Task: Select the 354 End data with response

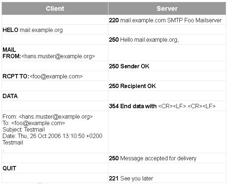Action: [162, 106]
